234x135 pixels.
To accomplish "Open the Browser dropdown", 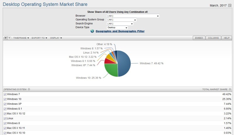I will click(x=133, y=16).
